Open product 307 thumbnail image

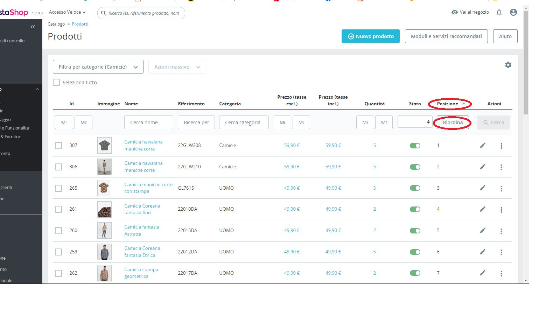(104, 145)
